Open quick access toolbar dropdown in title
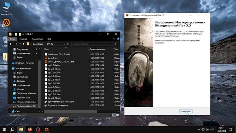 [x=23, y=34]
